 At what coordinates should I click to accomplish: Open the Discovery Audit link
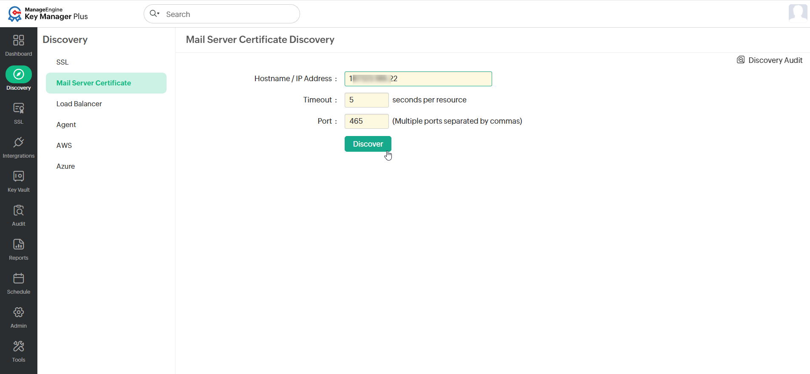[775, 60]
